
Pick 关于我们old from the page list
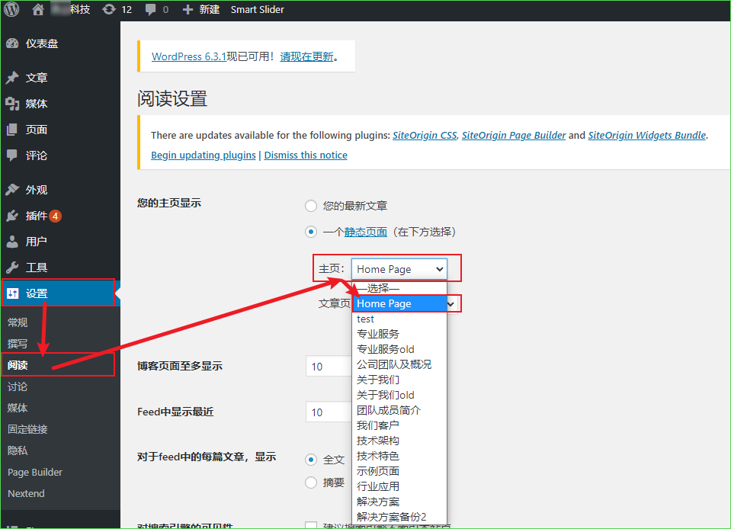pos(399,396)
